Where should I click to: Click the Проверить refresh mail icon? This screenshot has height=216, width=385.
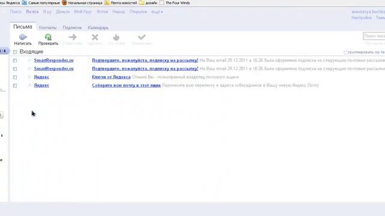(x=48, y=37)
